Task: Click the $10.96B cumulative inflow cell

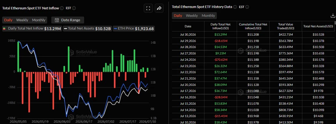Action: pyautogui.click(x=253, y=116)
